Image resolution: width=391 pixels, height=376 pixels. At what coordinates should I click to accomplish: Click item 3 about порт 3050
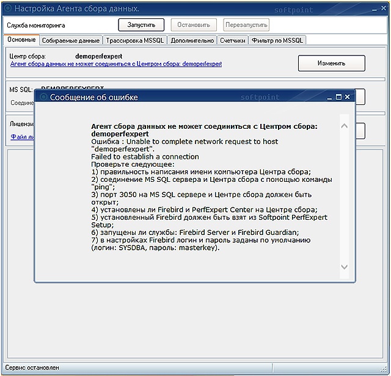[x=202, y=198]
